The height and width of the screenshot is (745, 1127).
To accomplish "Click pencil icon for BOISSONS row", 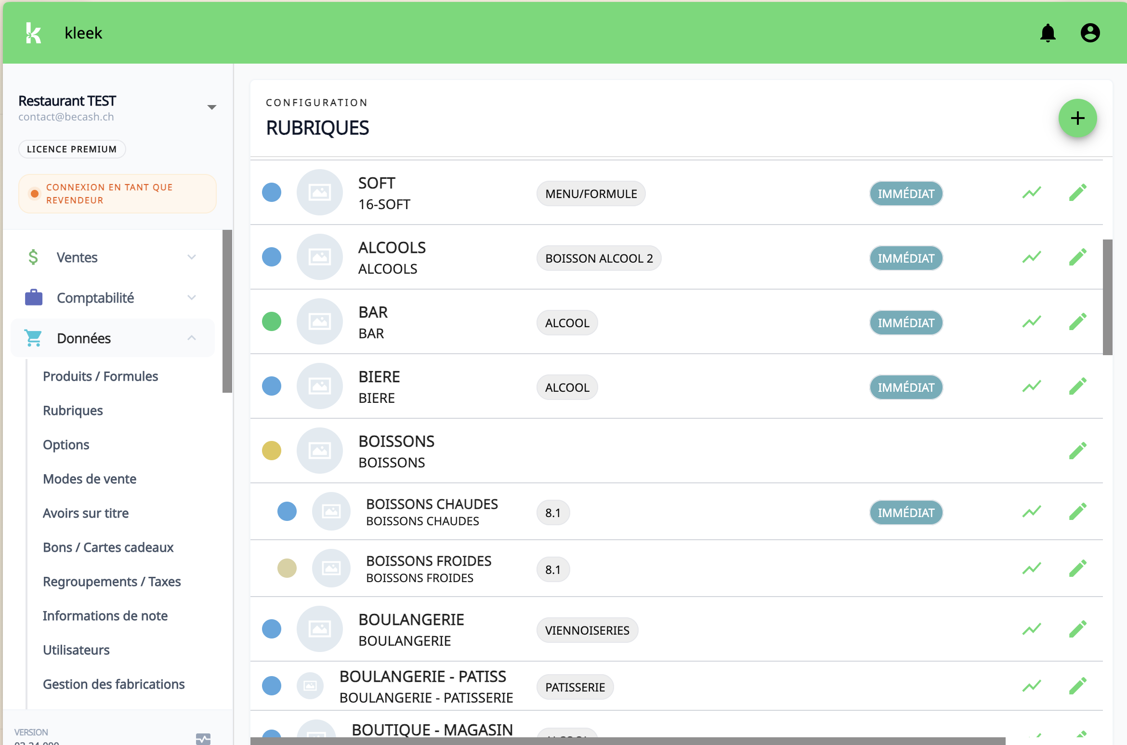I will point(1077,451).
